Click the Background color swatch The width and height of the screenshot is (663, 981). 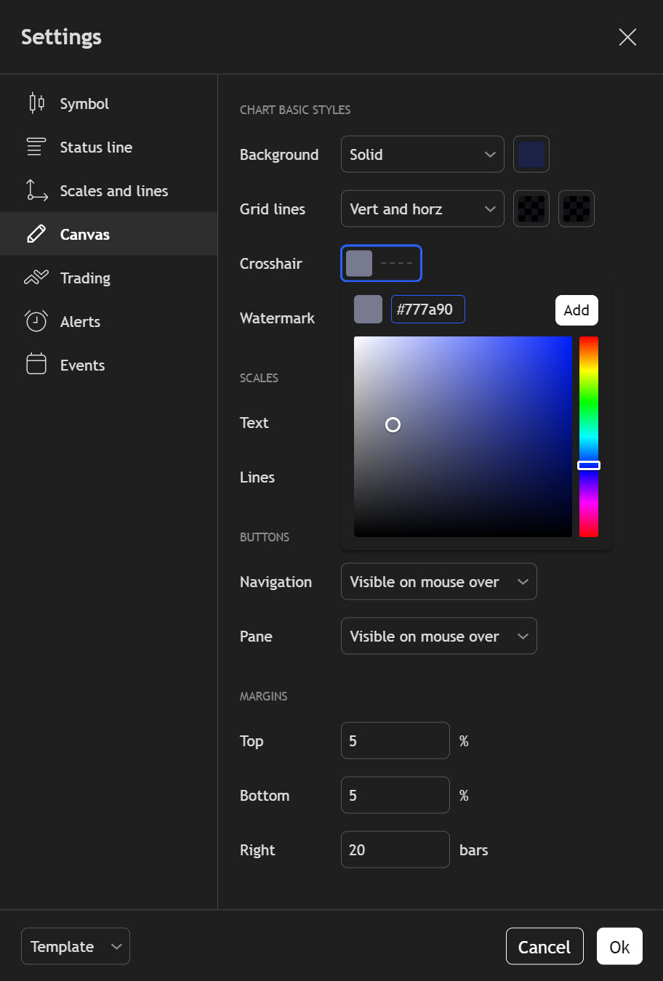tap(531, 154)
